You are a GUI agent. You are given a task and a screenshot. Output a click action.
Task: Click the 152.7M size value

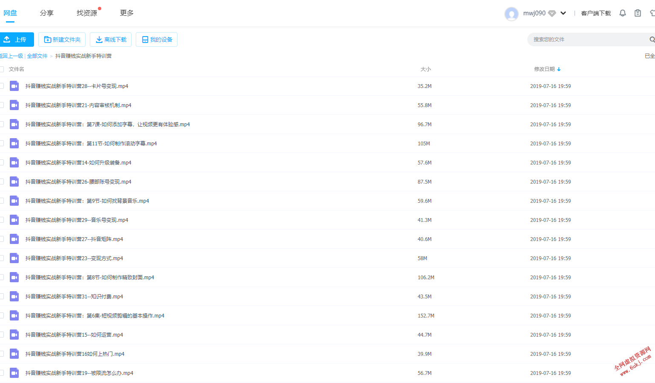[426, 316]
